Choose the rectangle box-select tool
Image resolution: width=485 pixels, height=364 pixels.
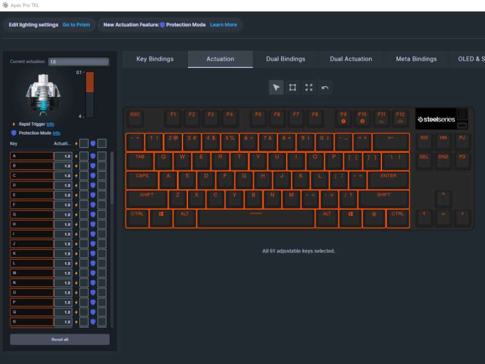tap(292, 87)
